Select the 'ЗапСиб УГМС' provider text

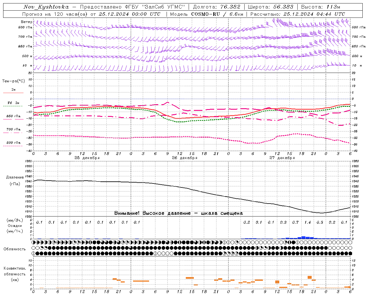point(163,7)
